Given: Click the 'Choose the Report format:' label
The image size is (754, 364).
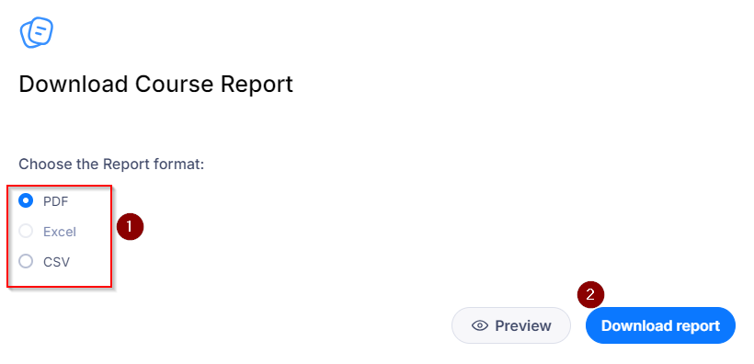Looking at the screenshot, I should click(111, 165).
